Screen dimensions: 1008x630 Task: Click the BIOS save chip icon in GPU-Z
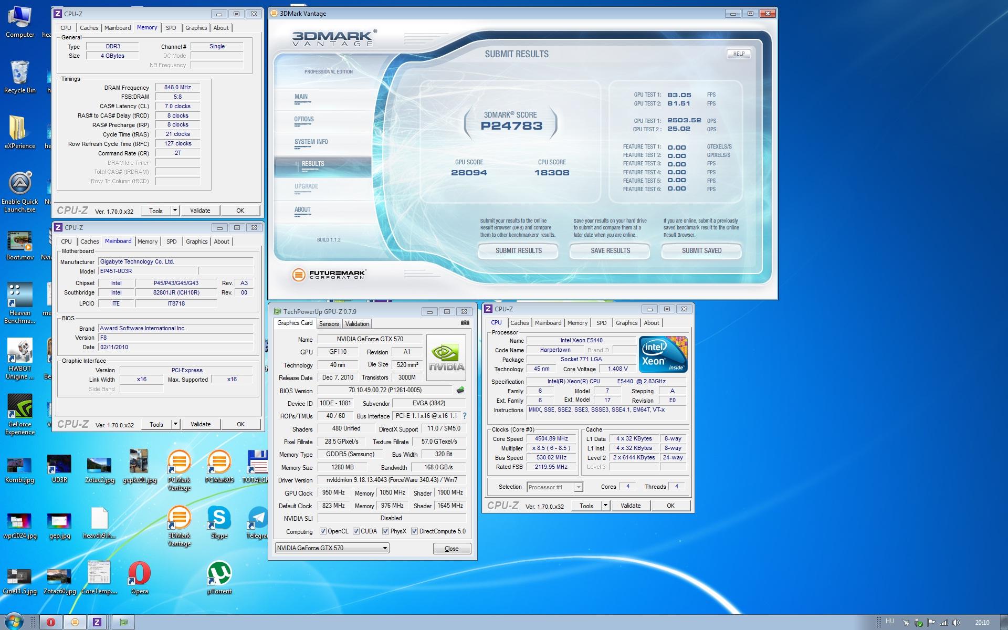click(460, 390)
